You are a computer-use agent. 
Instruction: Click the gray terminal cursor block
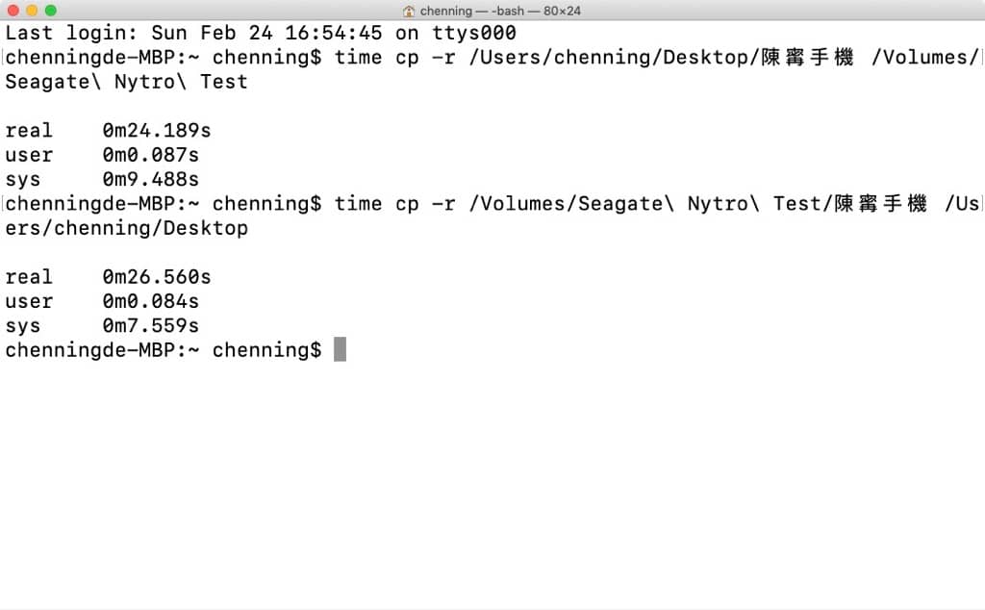340,349
